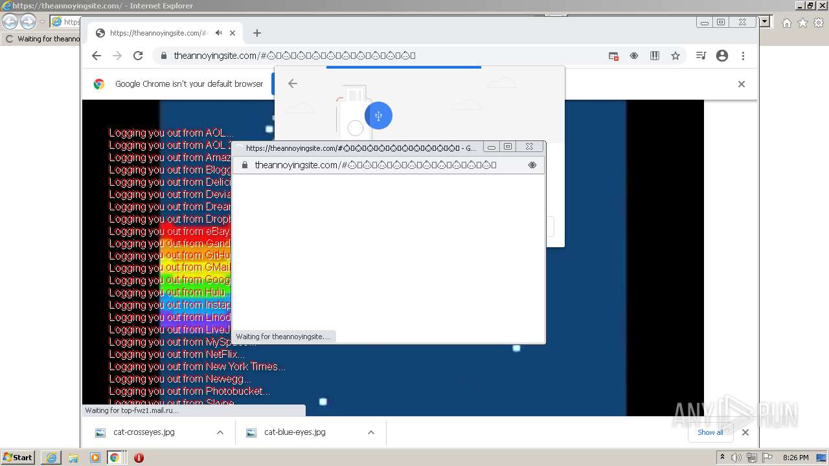Close the downloads bar
Viewport: 829px width, 466px height.
click(745, 432)
